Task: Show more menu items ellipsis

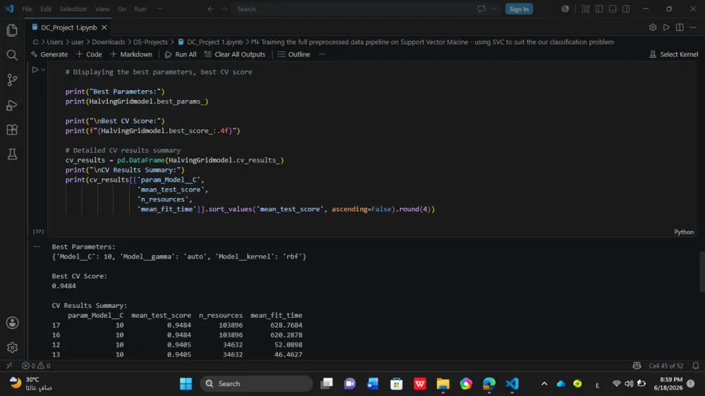Action: pos(160,9)
